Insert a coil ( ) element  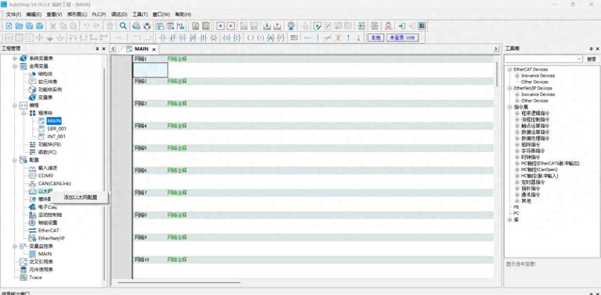[x=250, y=38]
